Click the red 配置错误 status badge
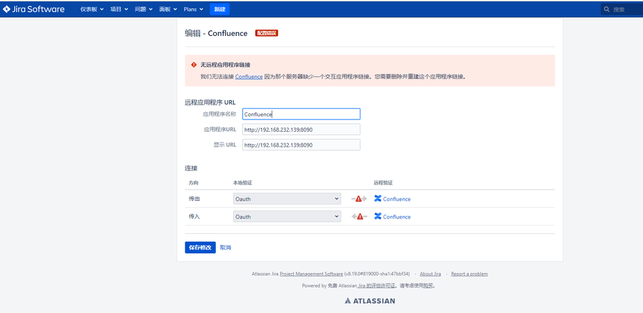Image resolution: width=643 pixels, height=313 pixels. click(x=266, y=33)
